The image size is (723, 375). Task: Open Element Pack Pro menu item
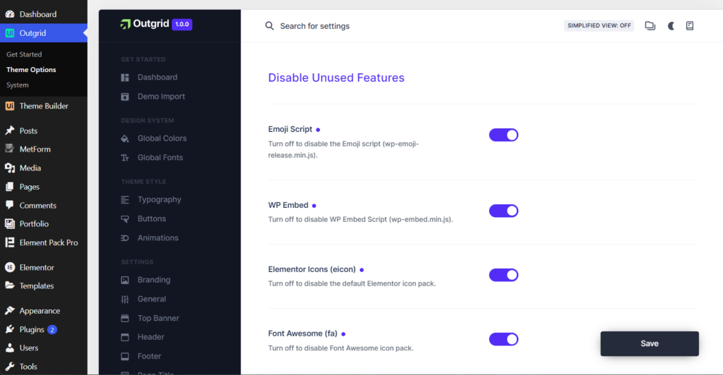(x=49, y=242)
